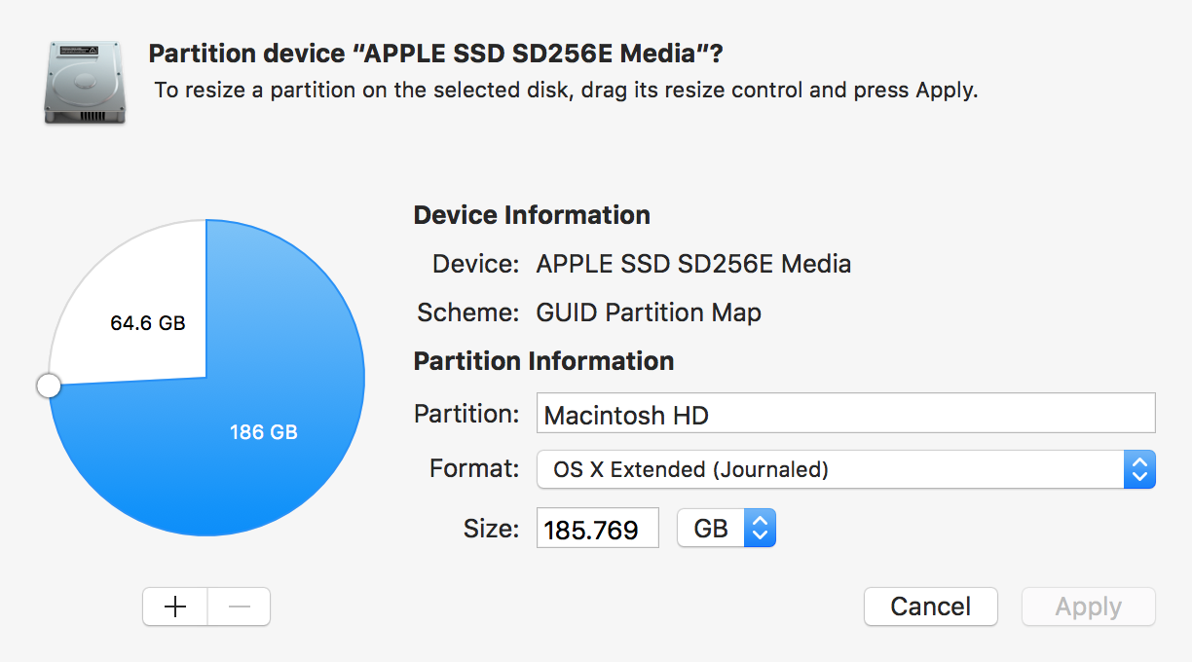This screenshot has width=1192, height=662.
Task: Open the GB size unit dropdown
Action: pos(726,529)
